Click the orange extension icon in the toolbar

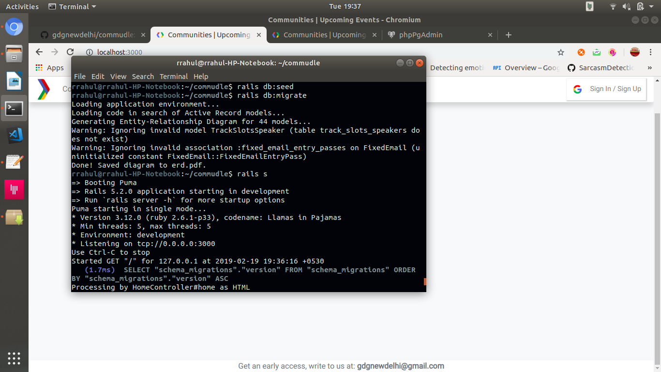(580, 52)
